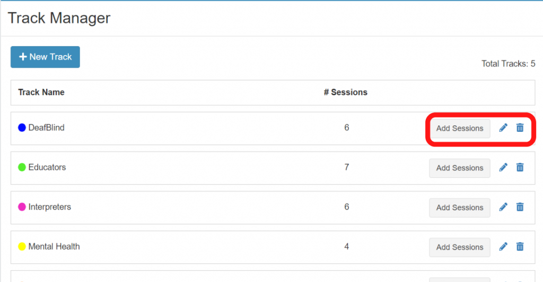Edit the Educators track with pencil icon

coord(503,167)
